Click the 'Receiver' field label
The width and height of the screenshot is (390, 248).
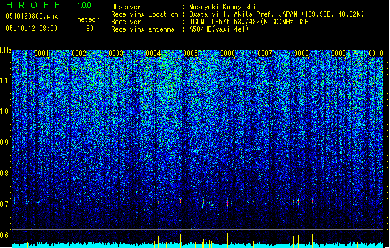coord(126,22)
